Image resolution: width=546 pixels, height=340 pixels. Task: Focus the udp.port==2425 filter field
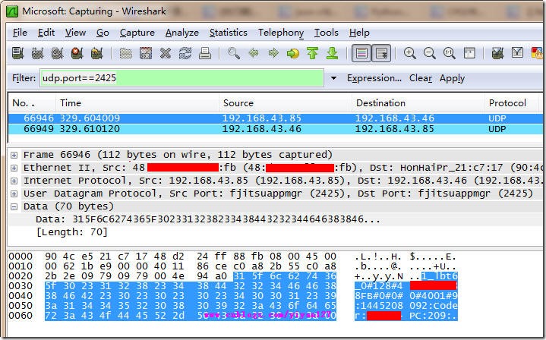pyautogui.click(x=181, y=78)
